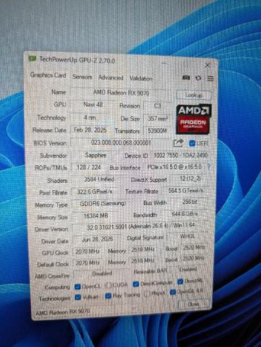Close the GPU-Z window with X

(x=207, y=65)
